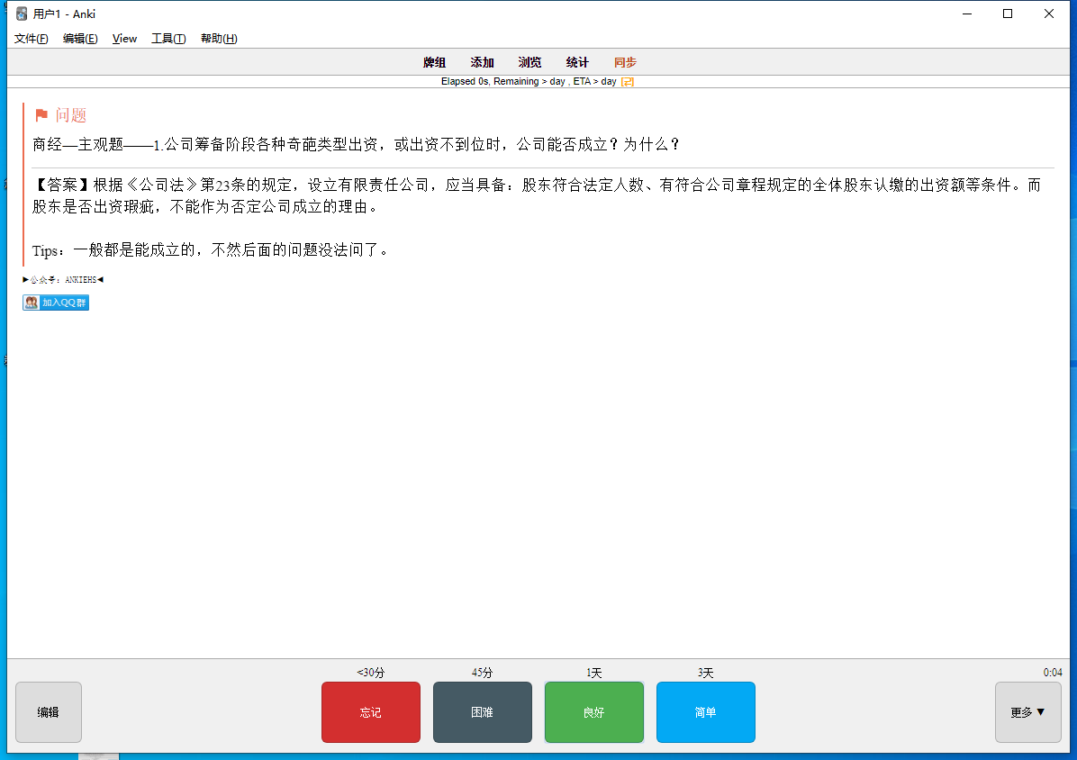
Task: Maximize the Anki window
Action: 1008,14
